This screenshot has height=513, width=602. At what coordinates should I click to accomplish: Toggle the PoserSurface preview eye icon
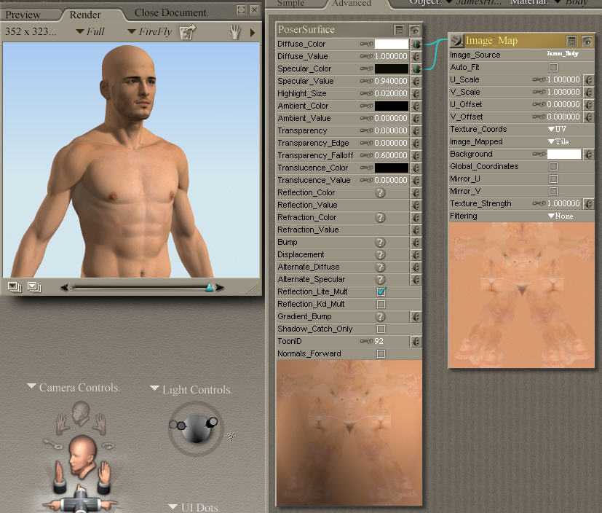coord(413,30)
